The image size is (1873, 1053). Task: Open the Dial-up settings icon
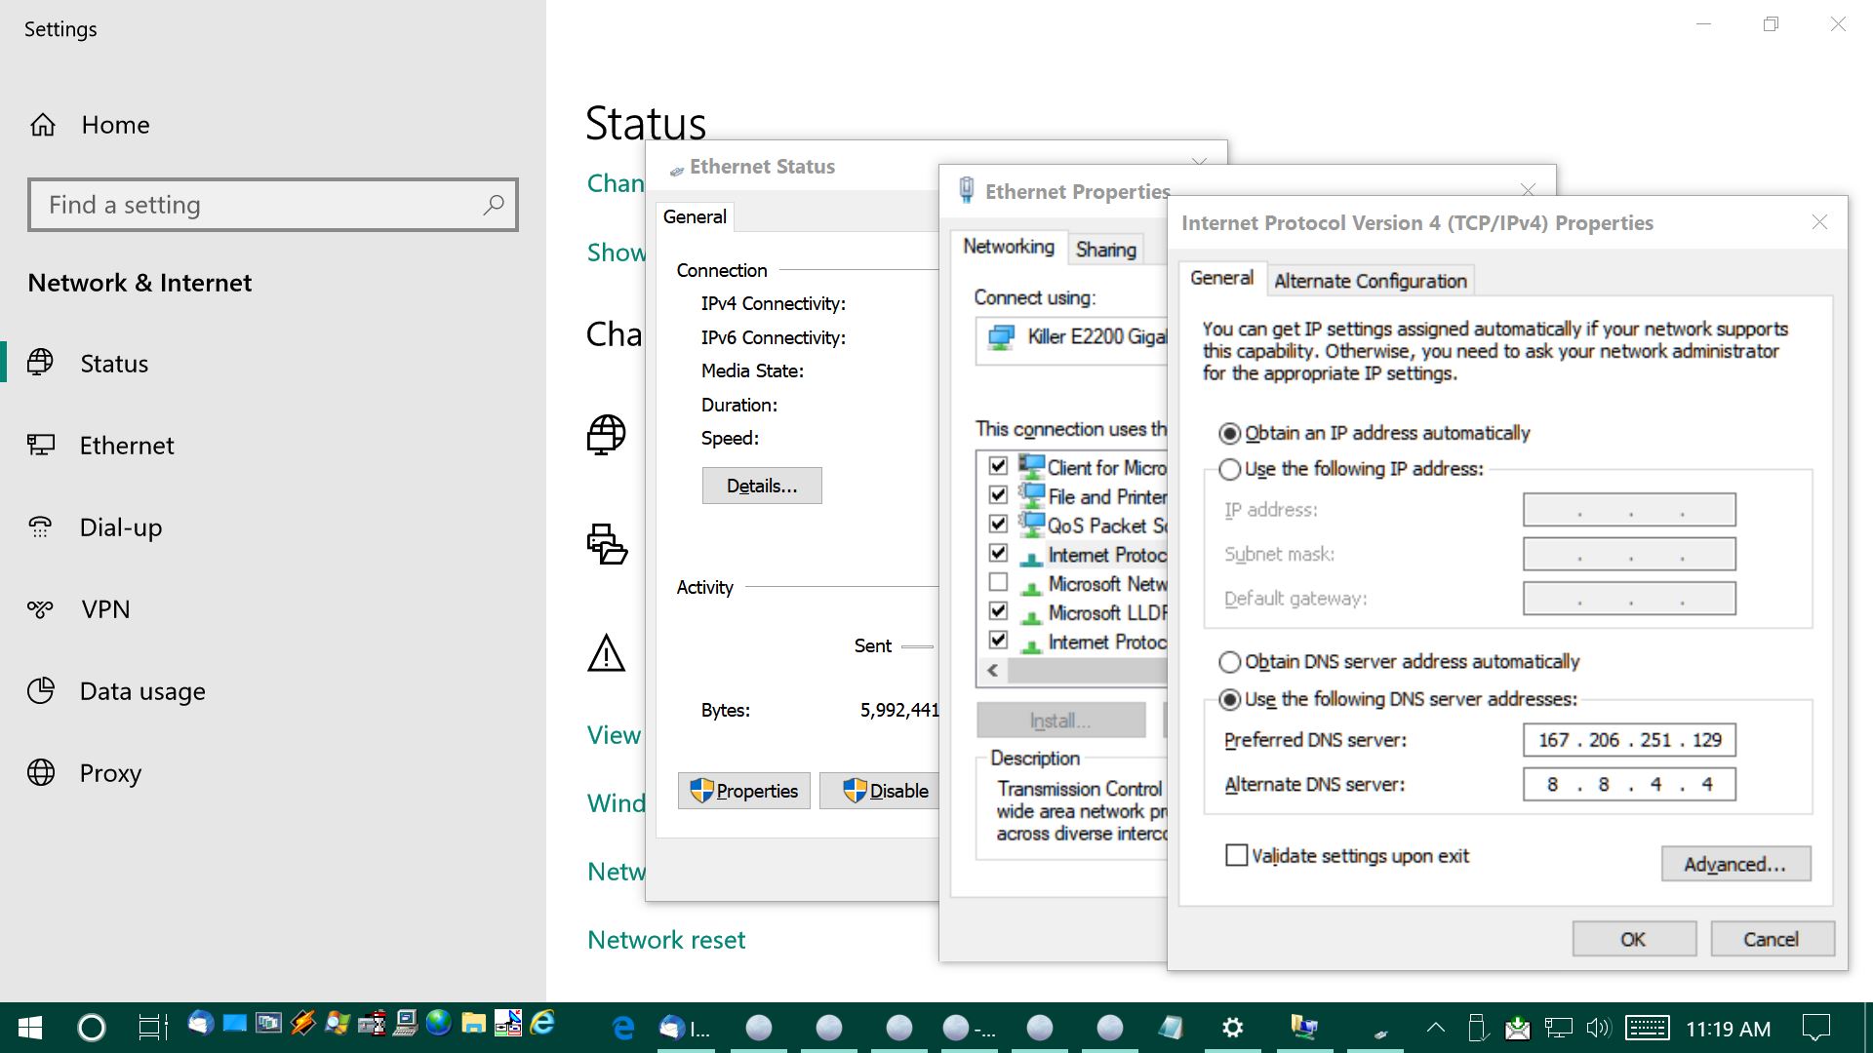click(41, 527)
